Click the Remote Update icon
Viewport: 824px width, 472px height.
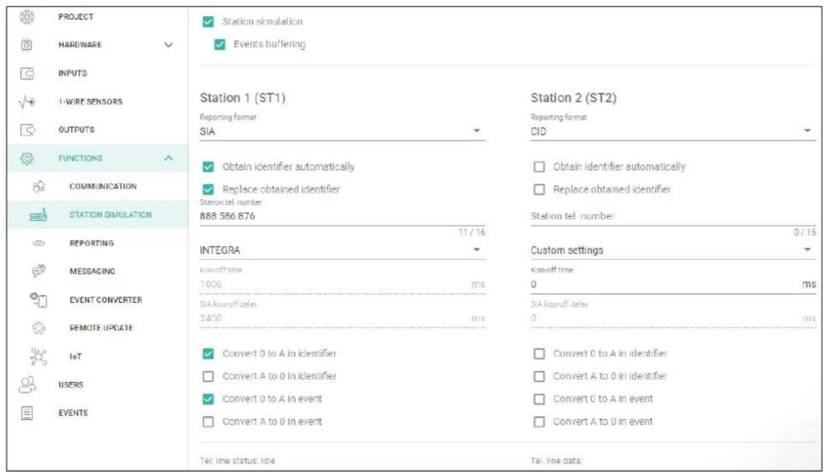tap(37, 328)
